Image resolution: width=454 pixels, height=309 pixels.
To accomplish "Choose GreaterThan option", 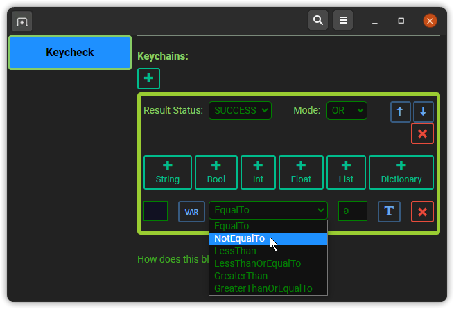I will pos(268,276).
